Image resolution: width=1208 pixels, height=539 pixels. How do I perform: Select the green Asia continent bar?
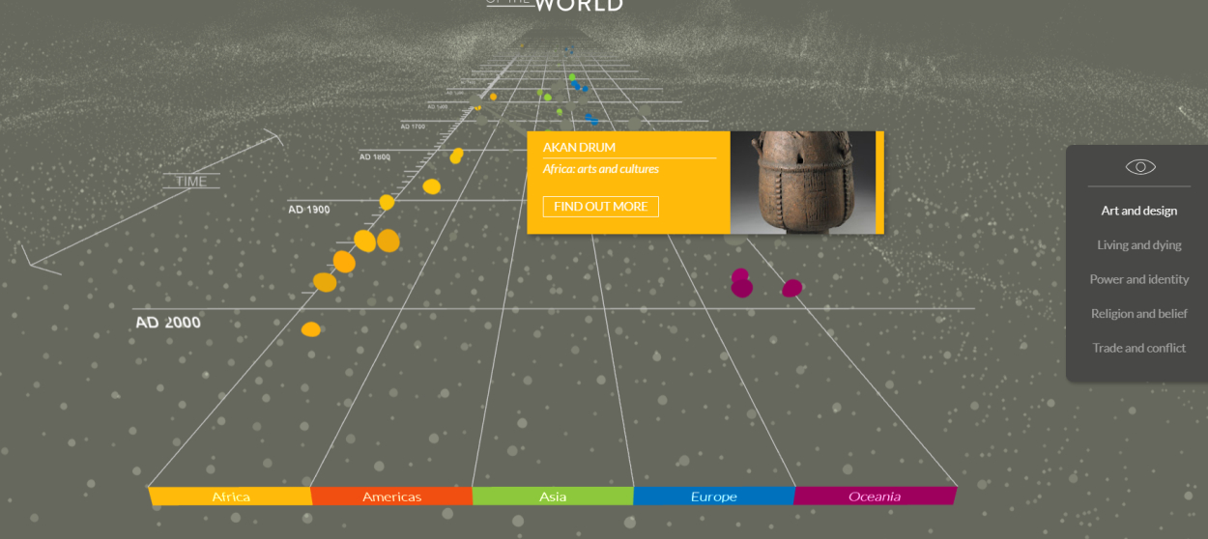(553, 496)
